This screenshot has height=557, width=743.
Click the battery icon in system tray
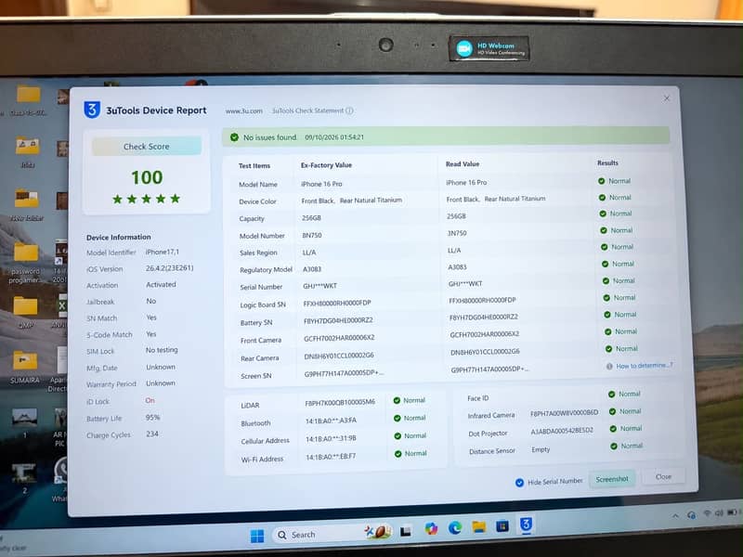[732, 512]
